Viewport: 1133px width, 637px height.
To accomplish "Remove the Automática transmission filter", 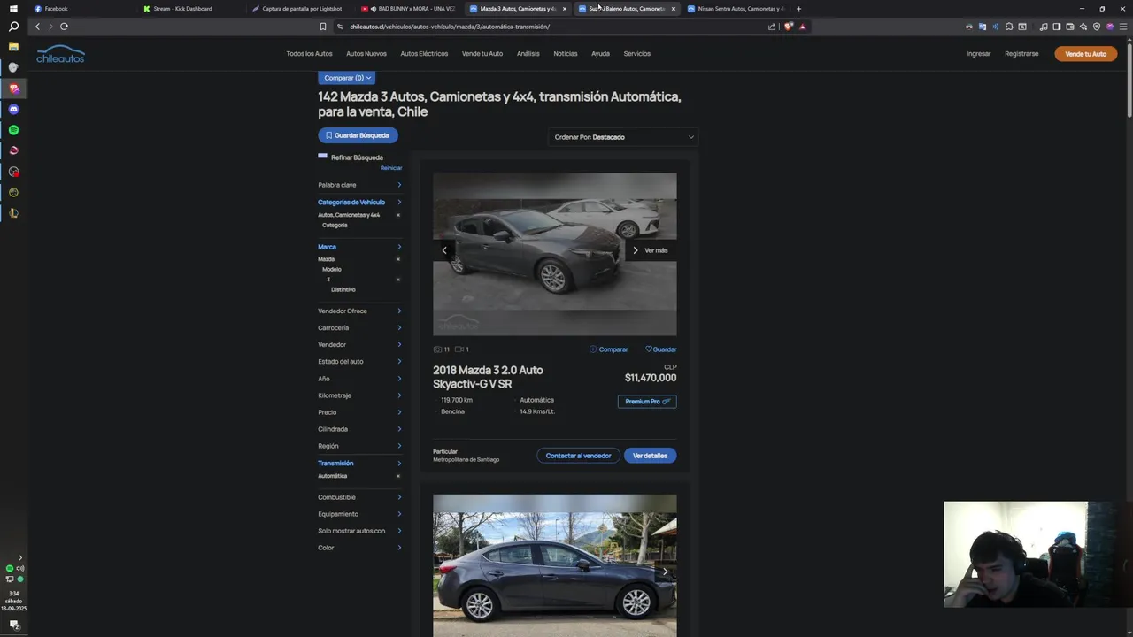I will (398, 476).
